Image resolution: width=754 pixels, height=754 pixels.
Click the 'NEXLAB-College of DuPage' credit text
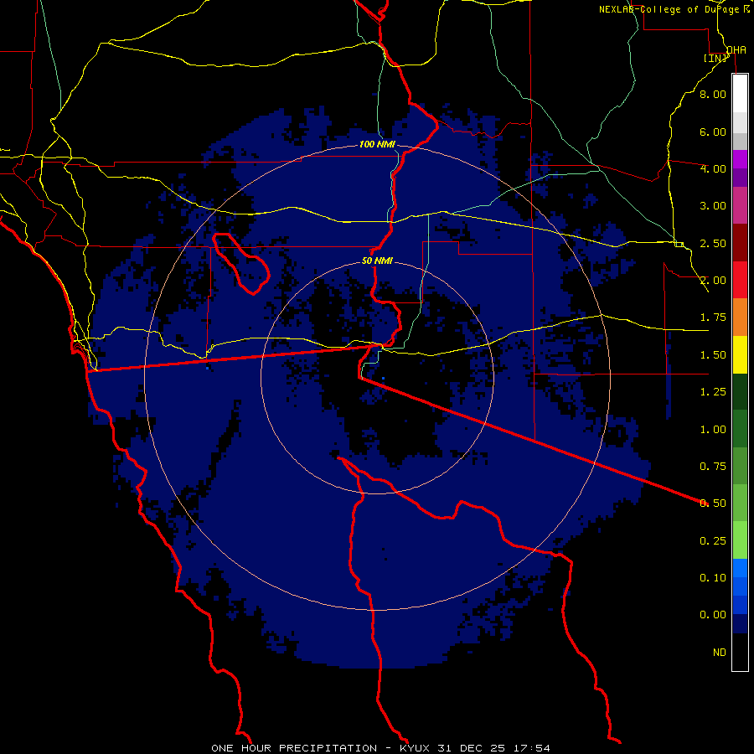(x=669, y=9)
